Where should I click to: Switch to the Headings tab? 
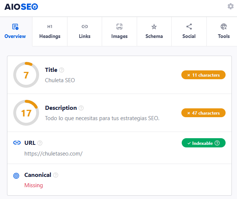coord(50,31)
